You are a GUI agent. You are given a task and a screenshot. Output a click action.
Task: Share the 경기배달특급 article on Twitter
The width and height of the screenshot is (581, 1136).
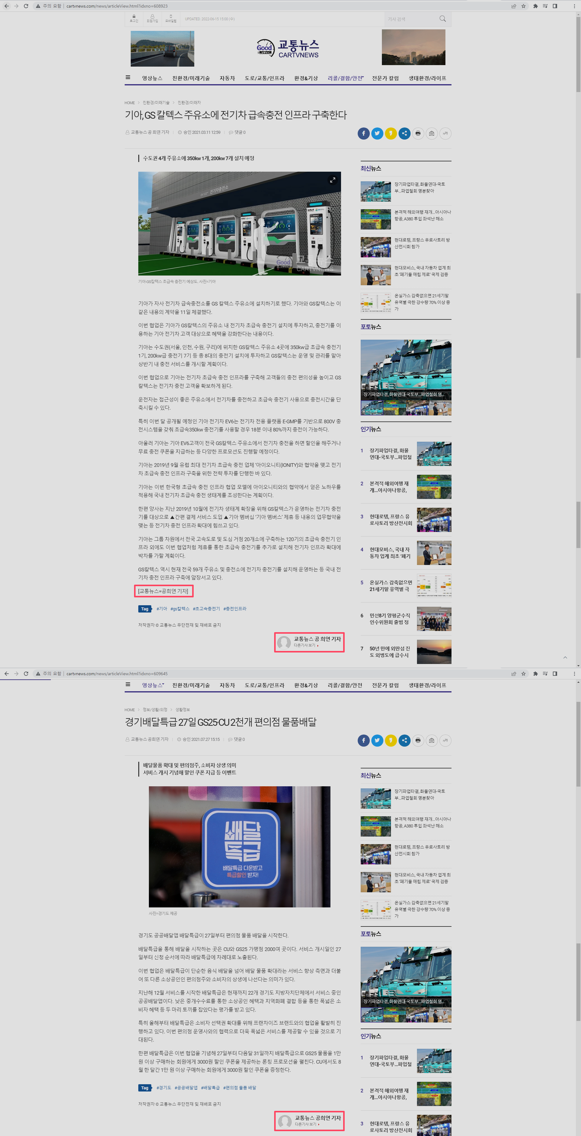(x=377, y=740)
